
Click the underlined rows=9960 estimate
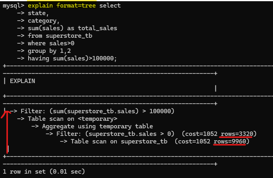pos(230,141)
